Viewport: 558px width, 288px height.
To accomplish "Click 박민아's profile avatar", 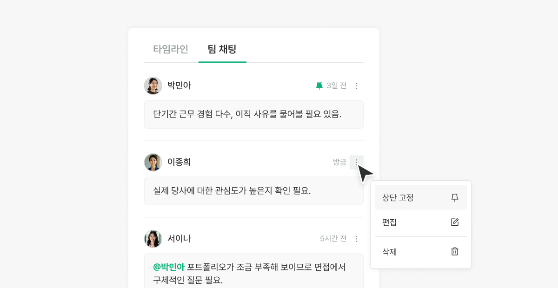I will click(153, 86).
